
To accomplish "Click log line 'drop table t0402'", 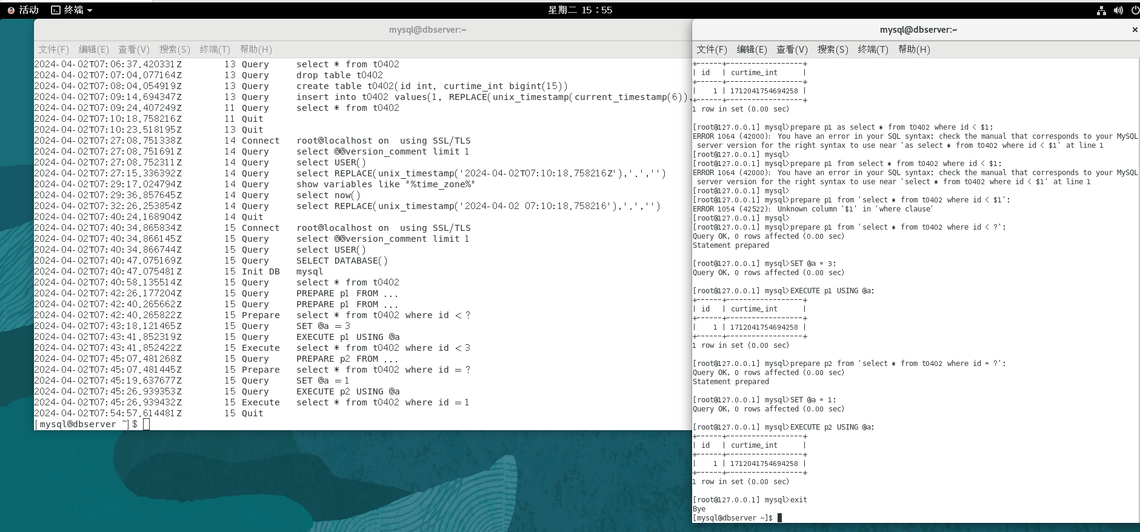I will point(339,75).
